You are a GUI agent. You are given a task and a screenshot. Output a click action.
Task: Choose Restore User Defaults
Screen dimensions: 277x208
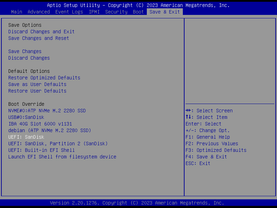[37, 91]
